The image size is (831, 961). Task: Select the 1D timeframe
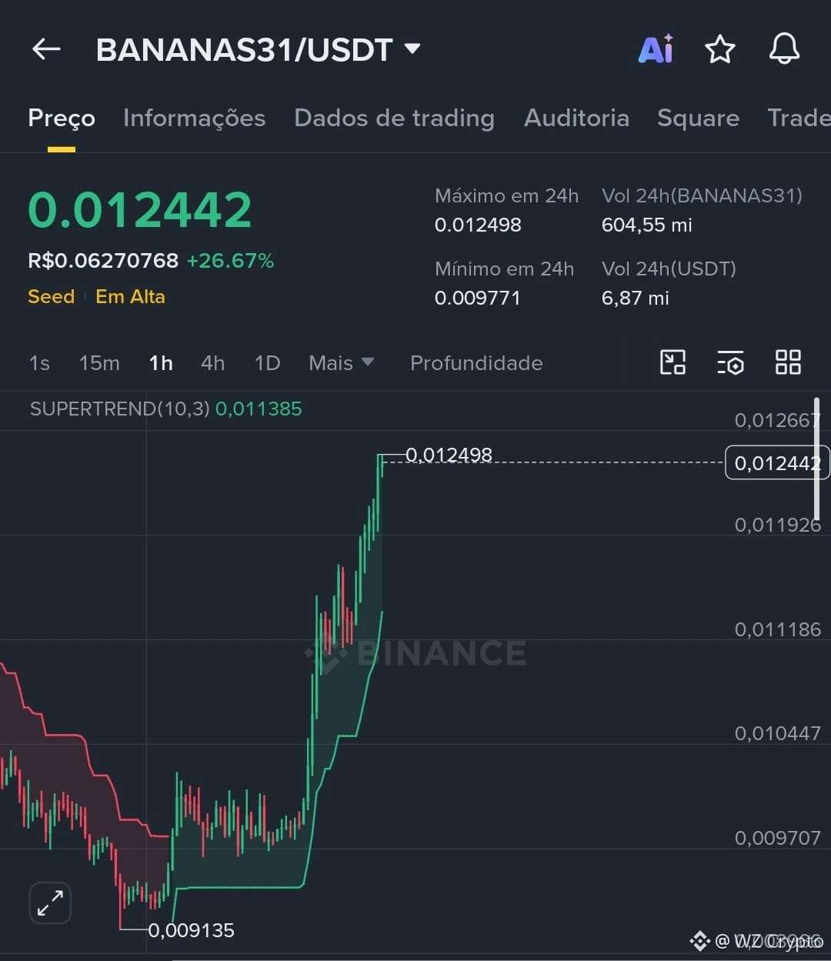(x=267, y=362)
